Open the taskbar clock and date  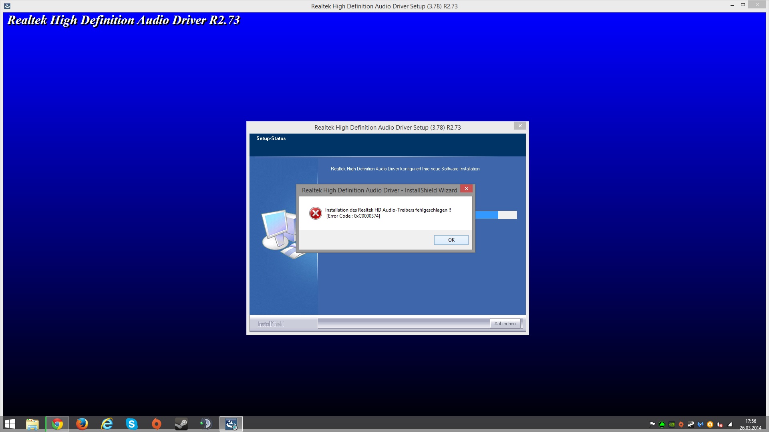pos(751,424)
